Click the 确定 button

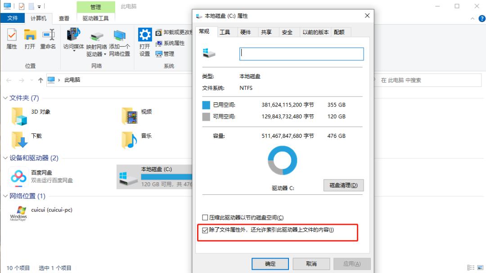click(270, 264)
